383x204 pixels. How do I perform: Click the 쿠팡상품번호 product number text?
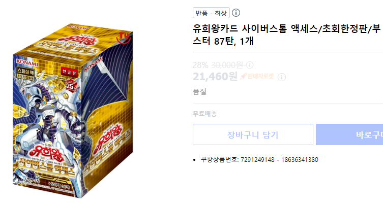pos(259,160)
